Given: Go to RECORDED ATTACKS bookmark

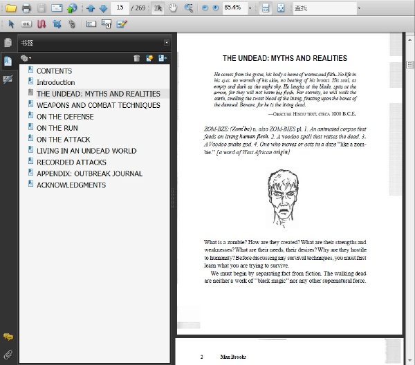Looking at the screenshot, I should click(71, 162).
